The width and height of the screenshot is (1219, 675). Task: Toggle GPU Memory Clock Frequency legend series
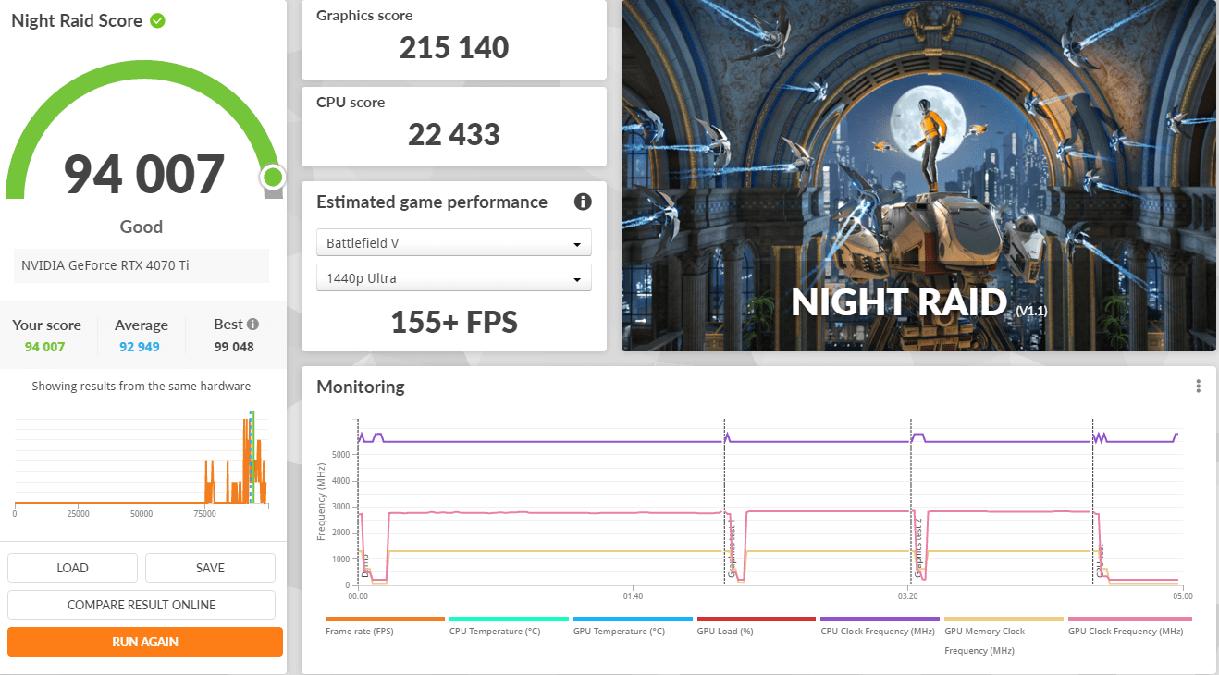1004,635
